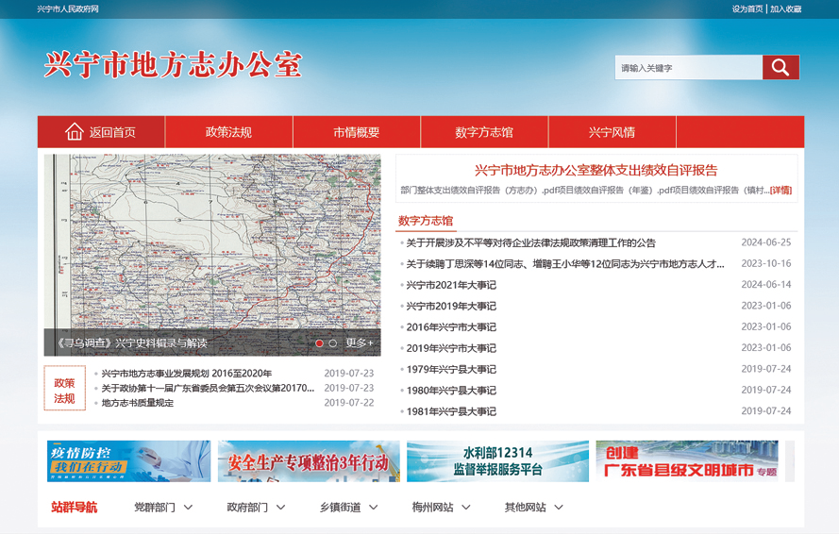This screenshot has width=839, height=534.
Task: Select the second carousel dot indicator
Action: 333,343
